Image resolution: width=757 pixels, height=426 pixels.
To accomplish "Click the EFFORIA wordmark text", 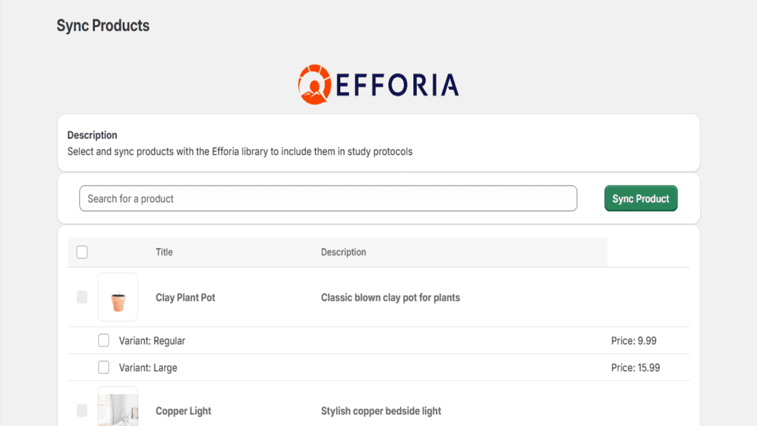I will pyautogui.click(x=397, y=85).
